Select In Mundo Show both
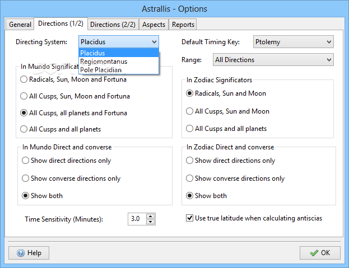This screenshot has width=349, height=268. (42, 196)
